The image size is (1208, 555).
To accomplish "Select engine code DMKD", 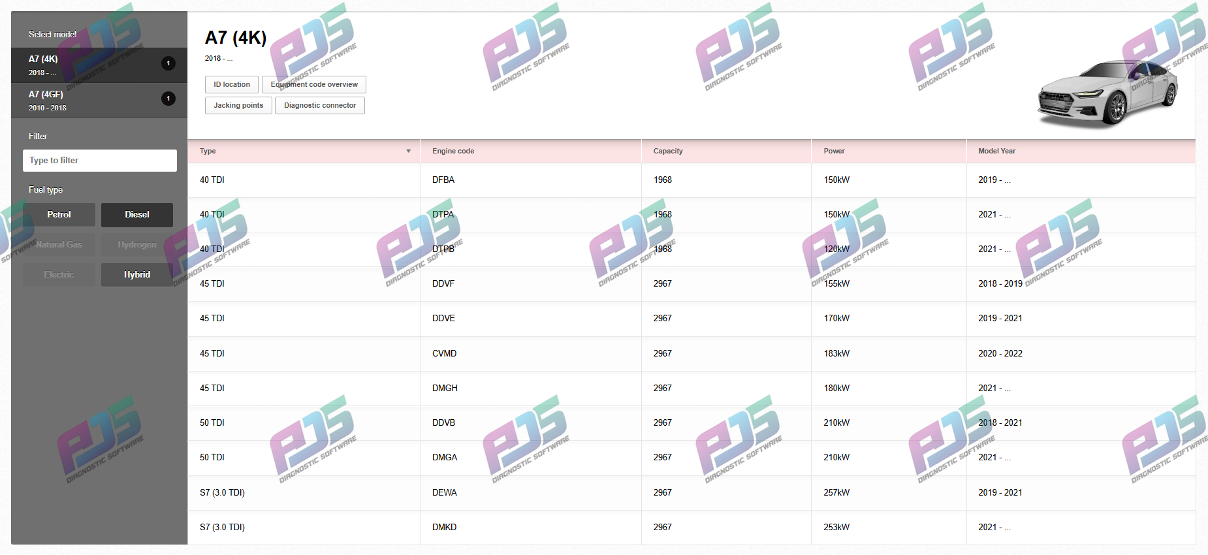I will (x=444, y=528).
